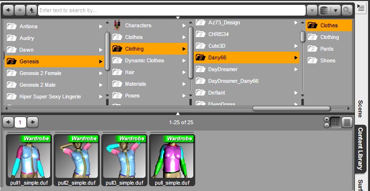Open the Cute3D folder
The width and height of the screenshot is (370, 191).
pyautogui.click(x=247, y=46)
